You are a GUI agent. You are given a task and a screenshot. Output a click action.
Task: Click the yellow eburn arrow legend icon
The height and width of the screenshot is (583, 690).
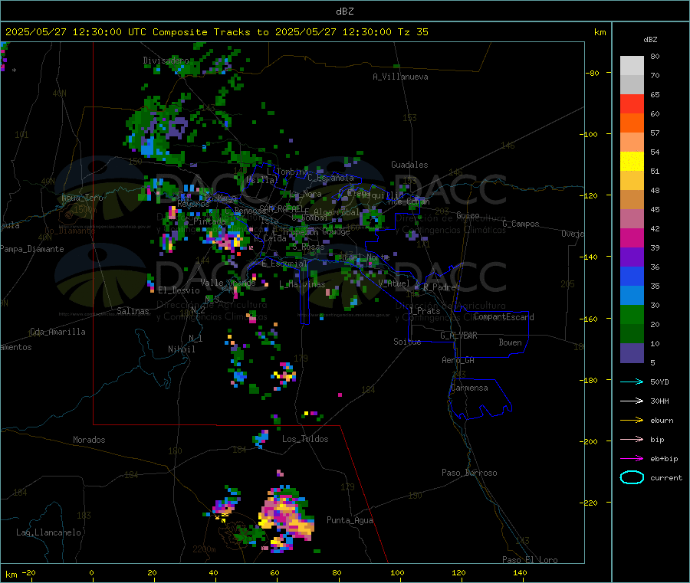pyautogui.click(x=632, y=421)
